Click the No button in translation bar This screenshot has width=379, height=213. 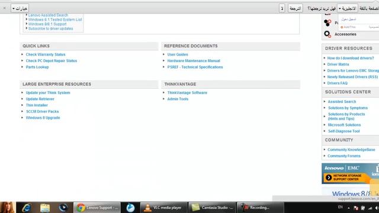[x=282, y=8]
